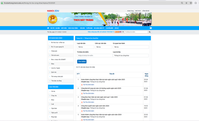
Task: Select Chính phủ in agency list
Action: click(54, 51)
